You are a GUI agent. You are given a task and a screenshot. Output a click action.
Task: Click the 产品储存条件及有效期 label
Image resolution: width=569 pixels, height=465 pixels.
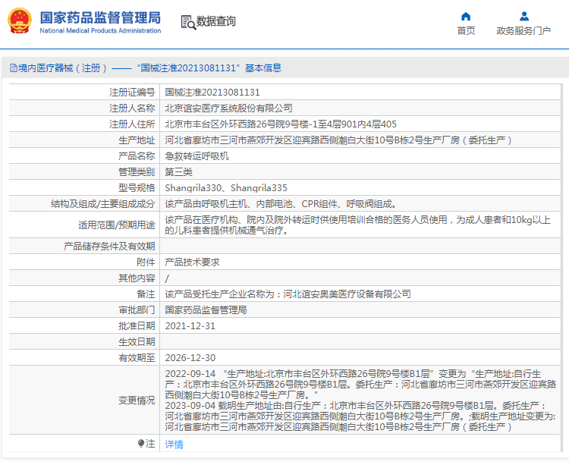109,247
